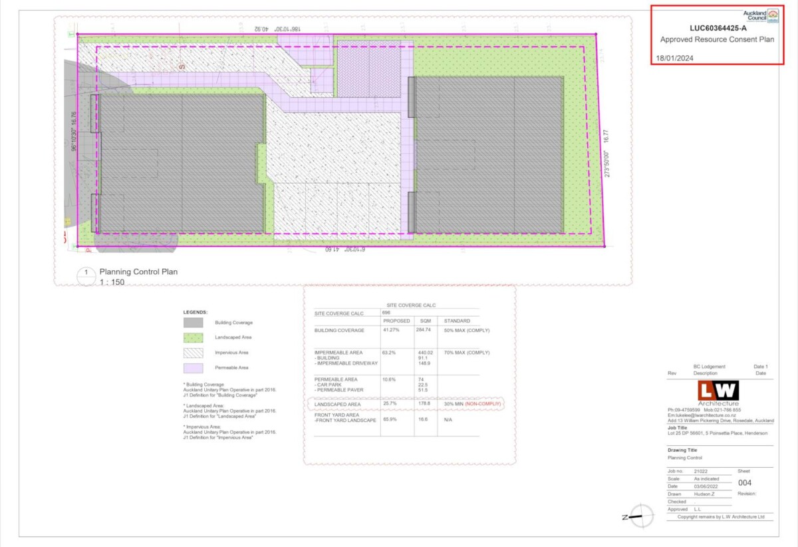Click the PERMEABLE AREA row label
This screenshot has height=547, width=798.
tap(336, 379)
